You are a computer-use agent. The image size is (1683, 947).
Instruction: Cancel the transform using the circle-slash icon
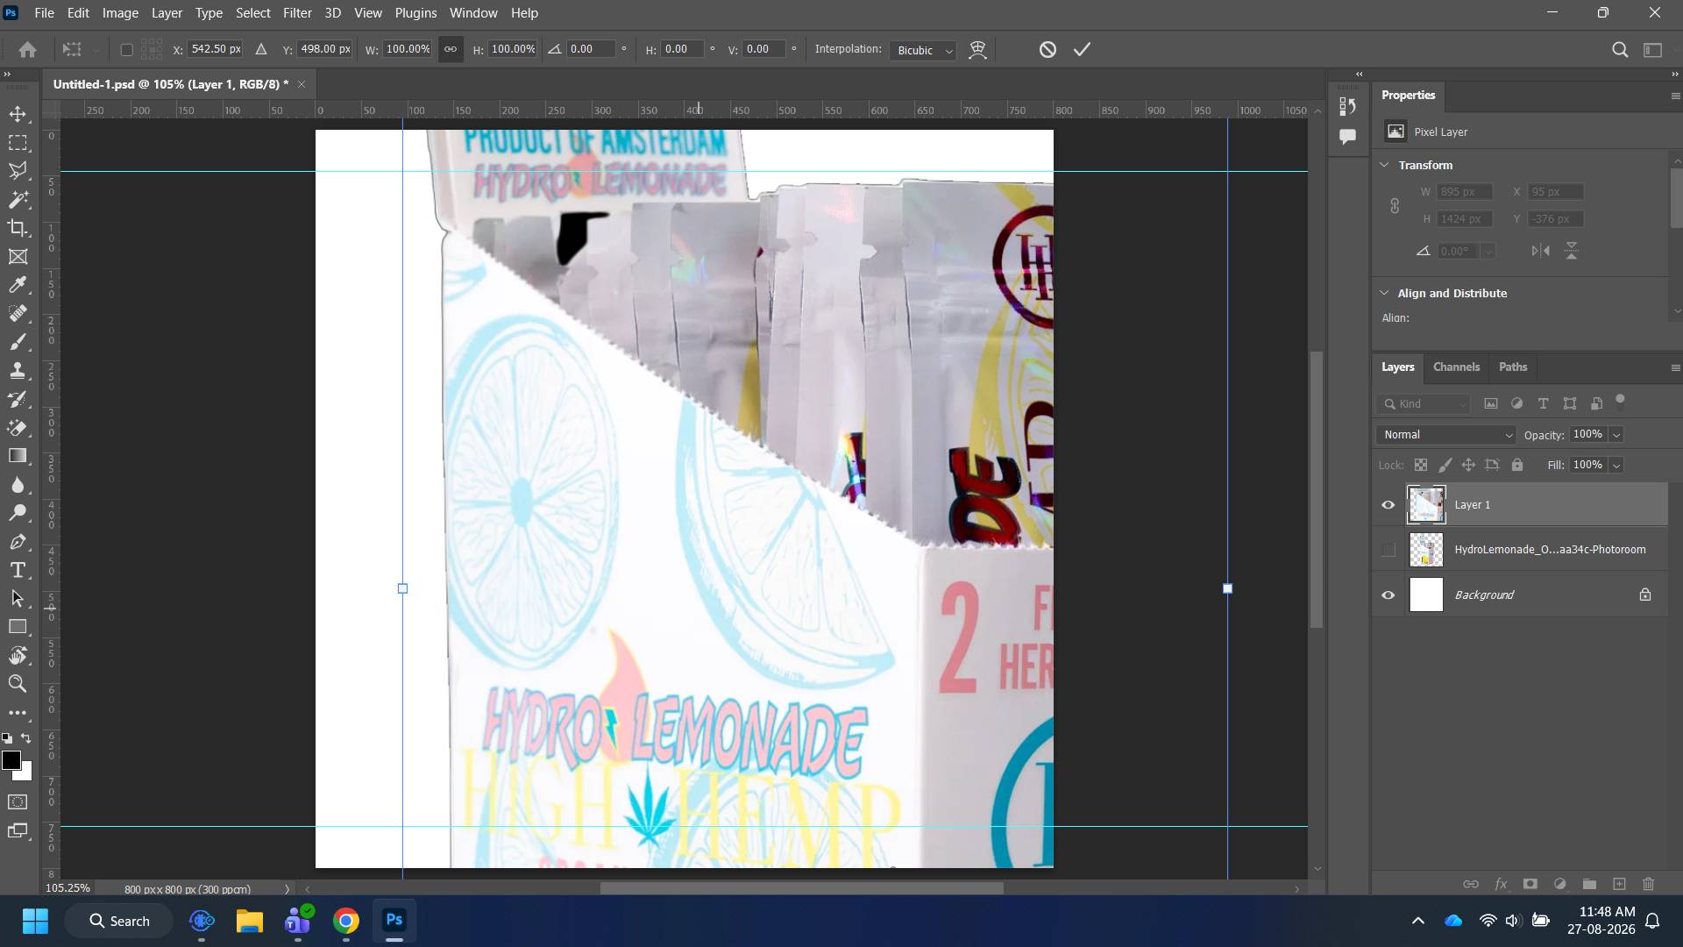(1047, 49)
